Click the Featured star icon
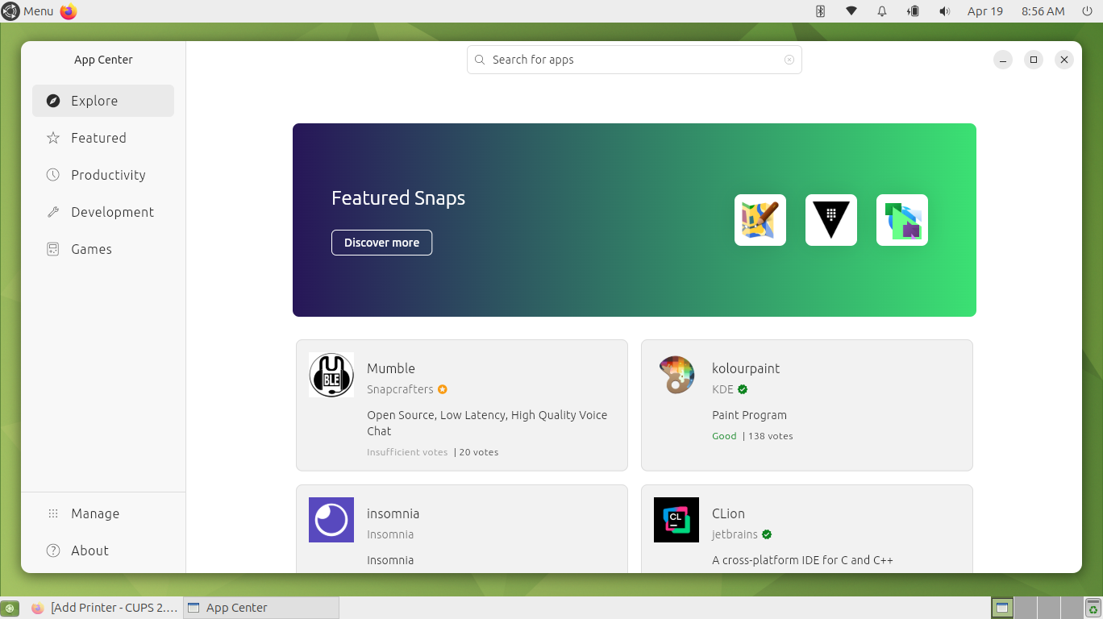Screen dimensions: 1103x619 coord(53,138)
